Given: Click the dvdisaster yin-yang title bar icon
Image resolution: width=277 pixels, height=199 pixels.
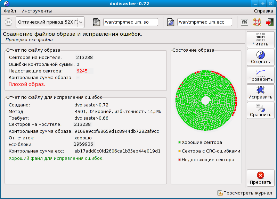Looking at the screenshot, I should (x=7, y=4).
